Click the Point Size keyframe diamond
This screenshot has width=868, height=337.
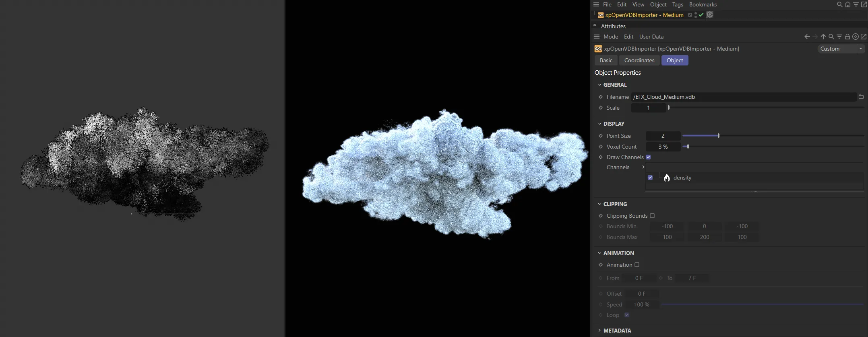[601, 136]
